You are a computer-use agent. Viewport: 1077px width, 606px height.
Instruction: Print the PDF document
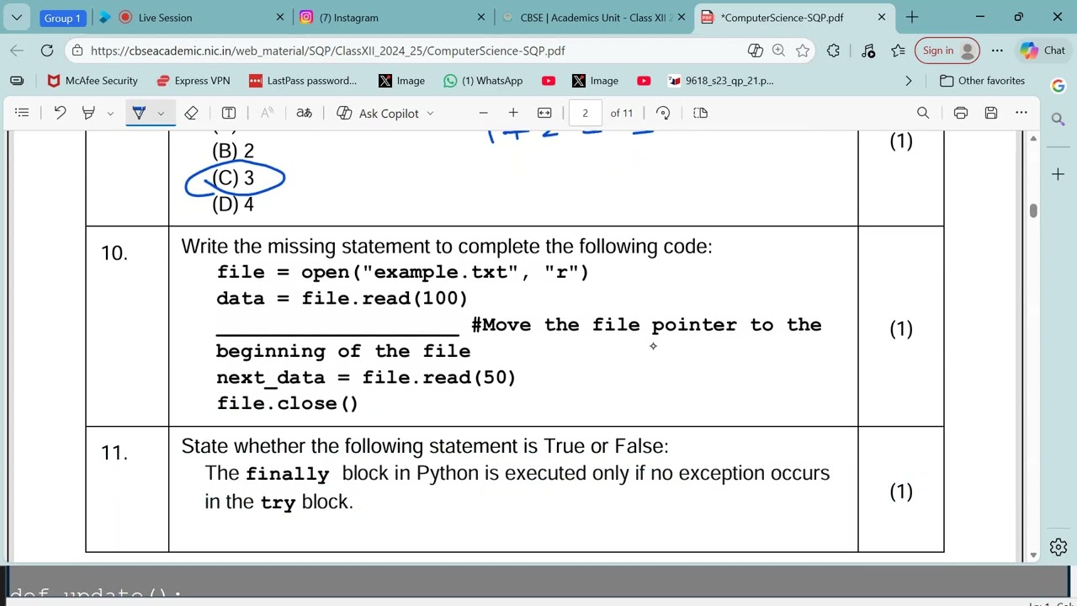(961, 113)
